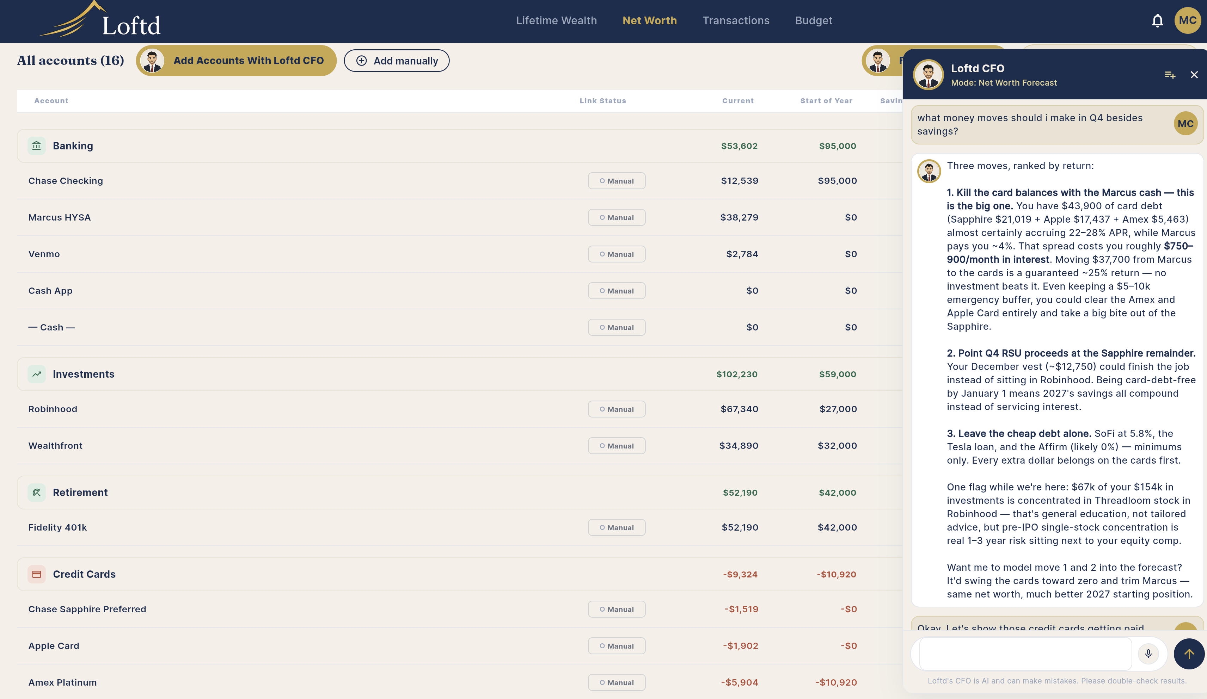Screen dimensions: 1207x699
Task: Open the Cash App account row
Action: point(460,291)
